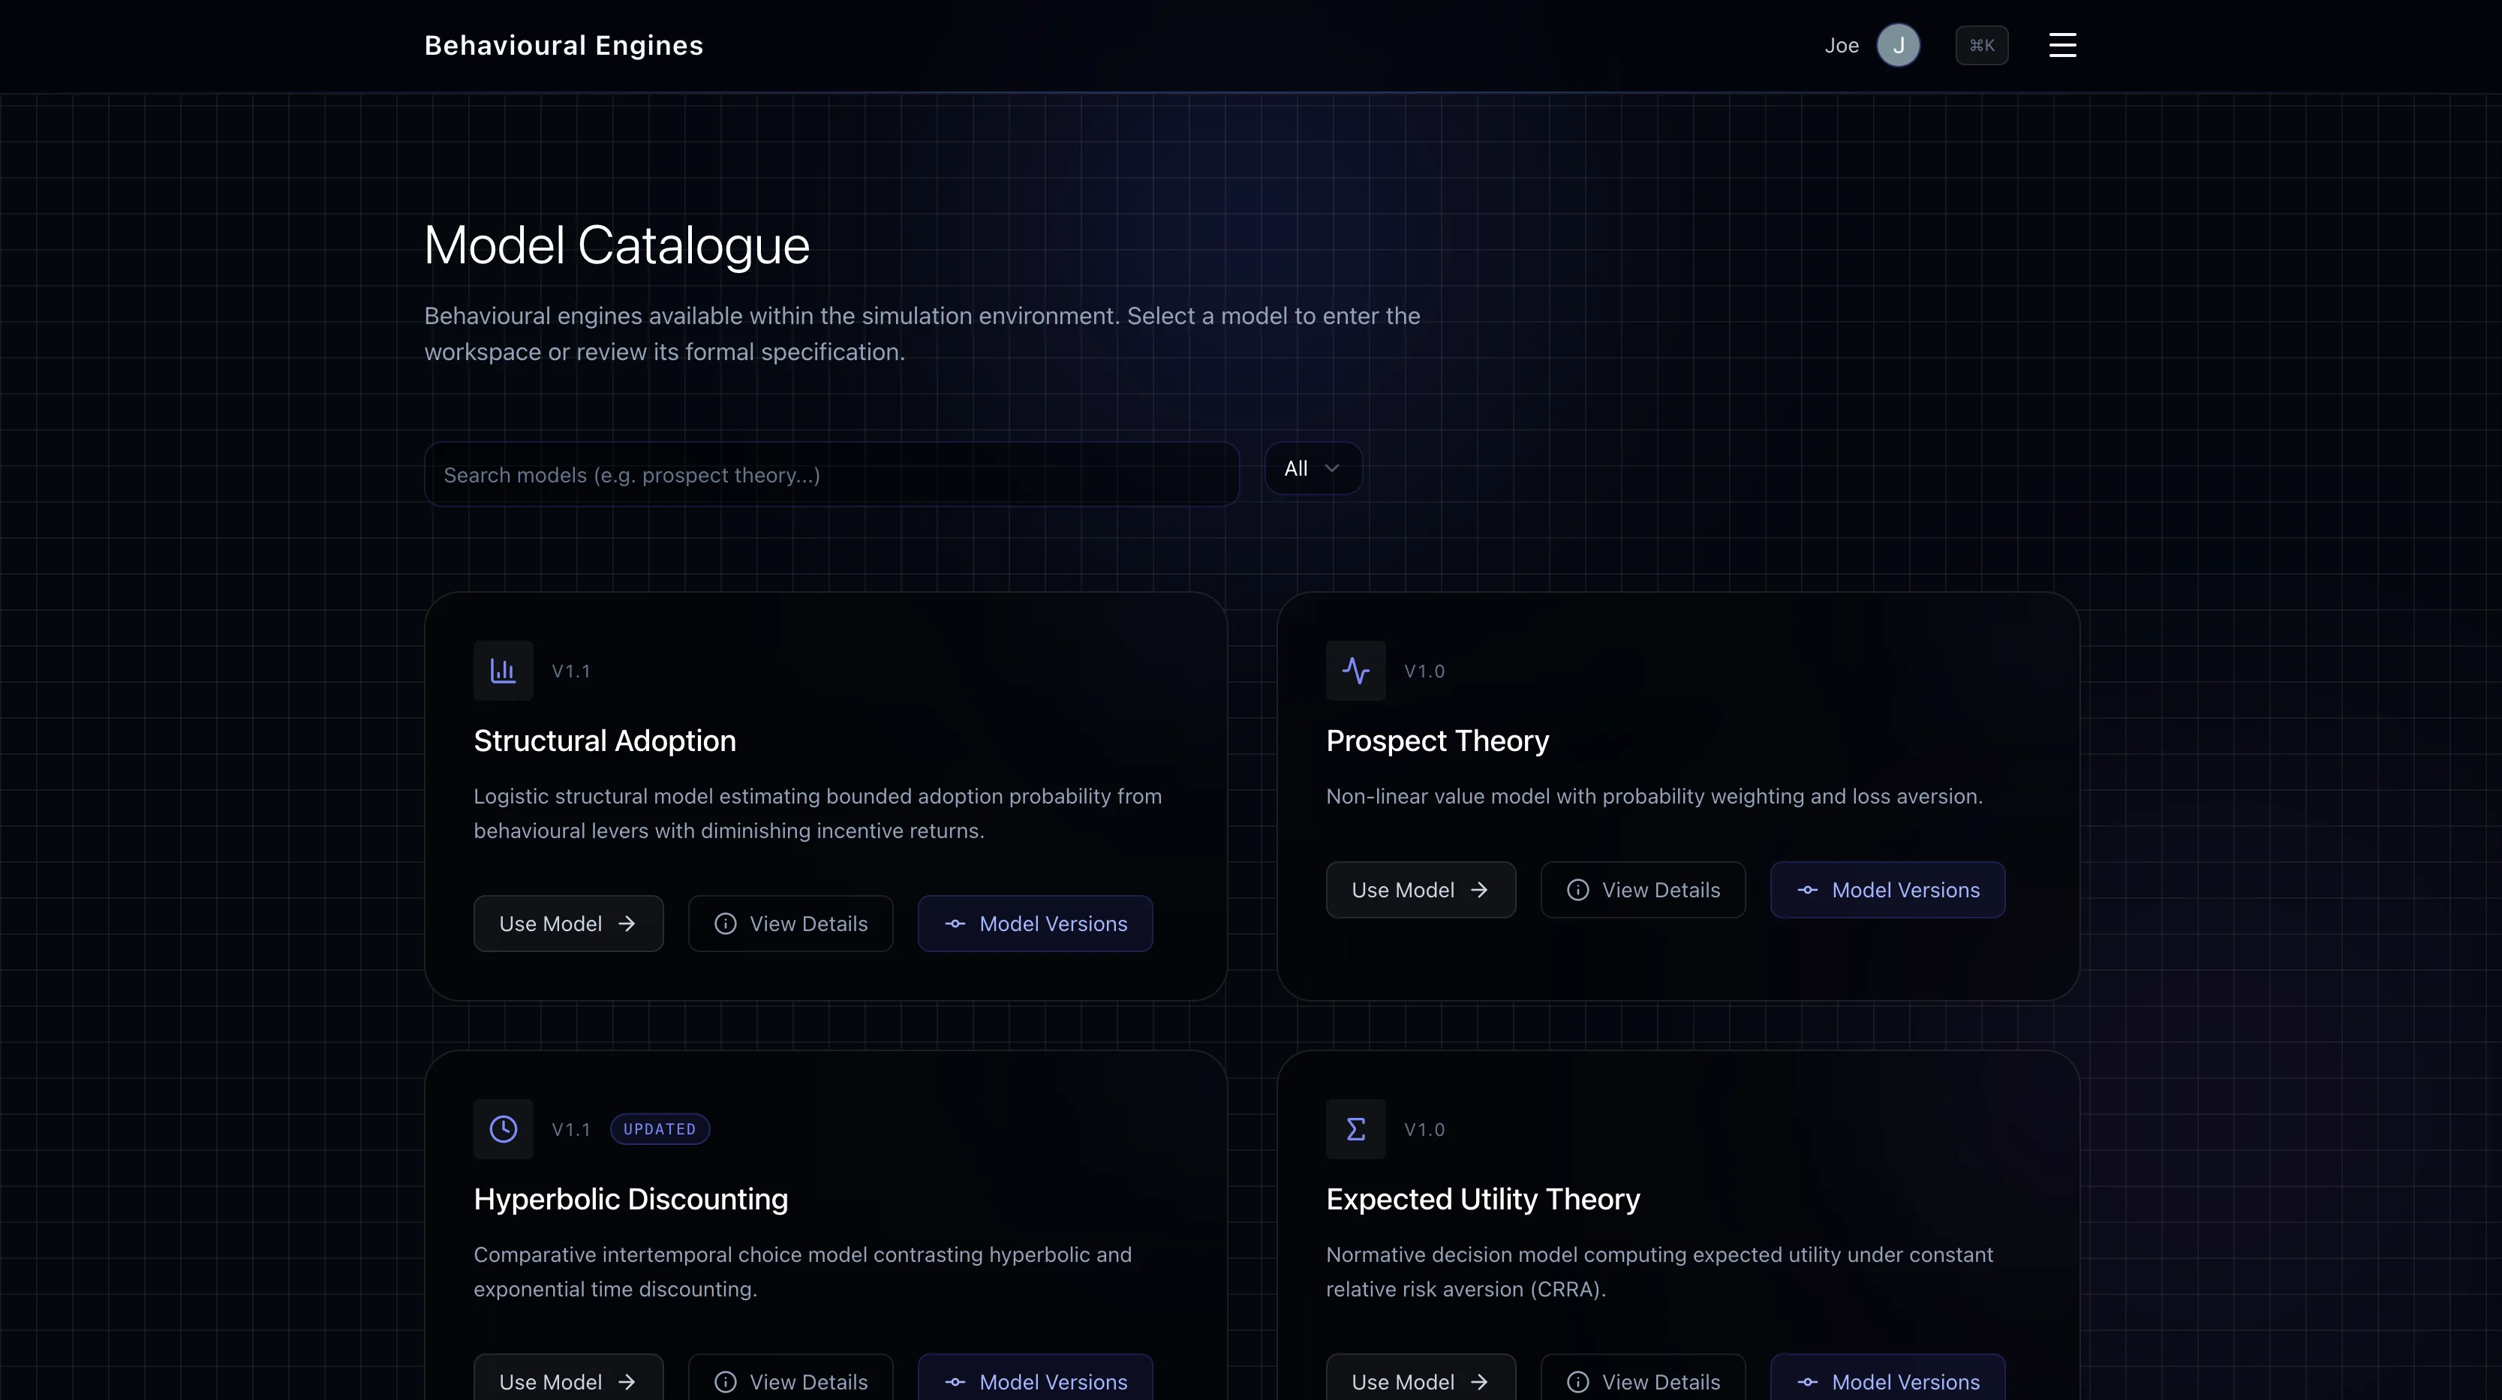Screen dimensions: 2502x1400
Task: Click the branch icon on Expected Utility Model Versions
Action: pyautogui.click(x=1809, y=1381)
